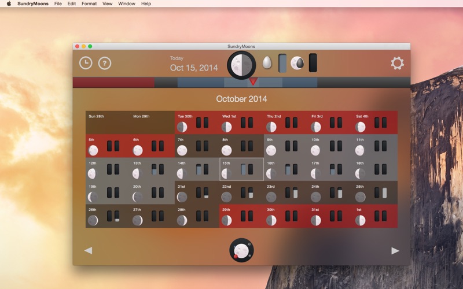
Task: Click the "27th" day label
Action: click(x=137, y=210)
